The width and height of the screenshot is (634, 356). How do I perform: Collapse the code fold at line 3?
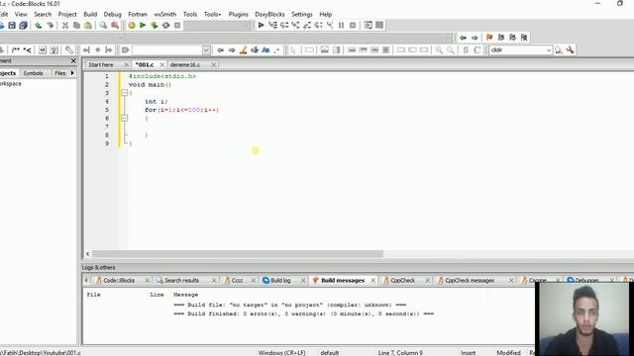point(125,93)
